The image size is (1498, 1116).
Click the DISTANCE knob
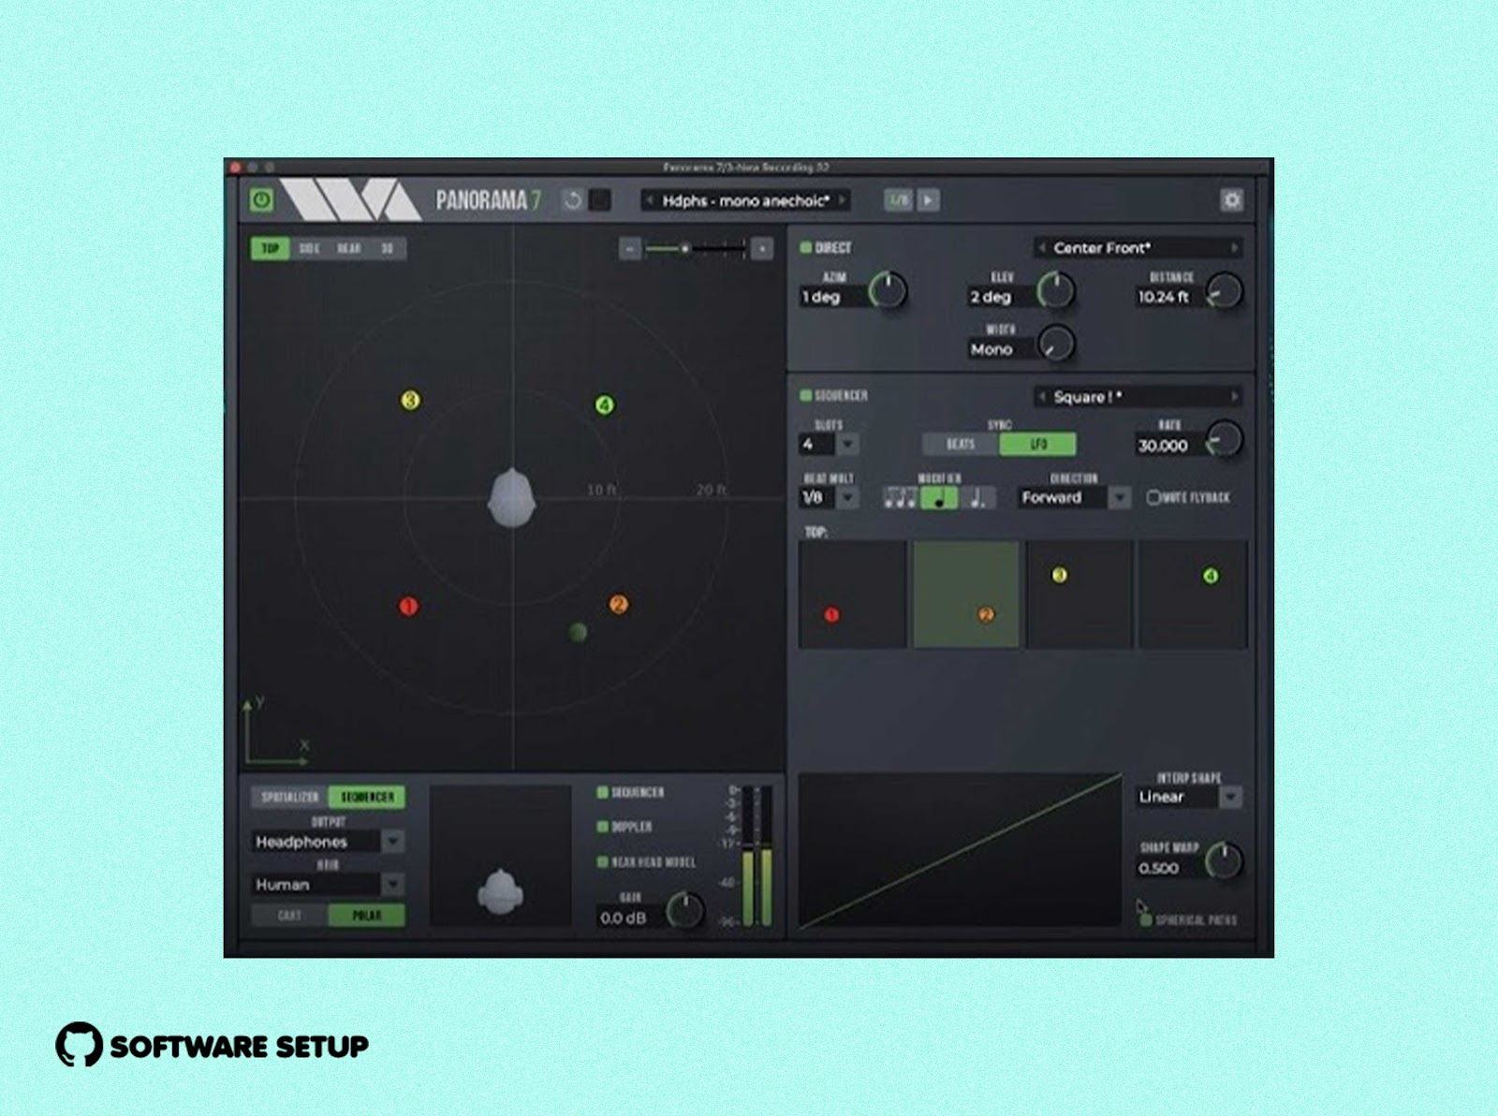[x=1224, y=291]
